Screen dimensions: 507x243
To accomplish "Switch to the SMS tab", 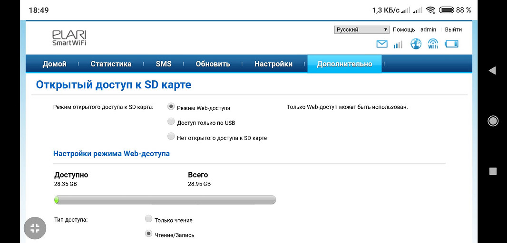I will [x=164, y=64].
